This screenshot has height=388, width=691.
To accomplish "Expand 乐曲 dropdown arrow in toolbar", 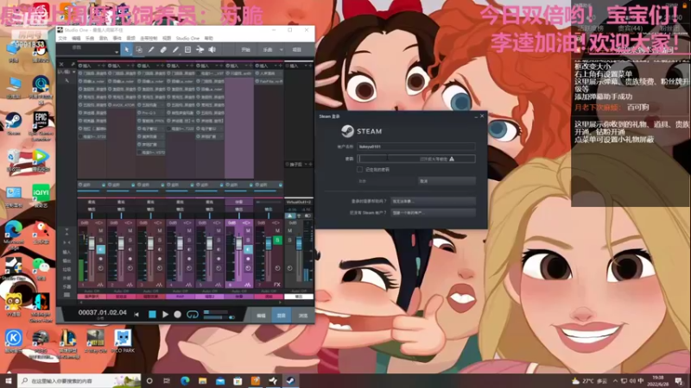I will 282,50.
